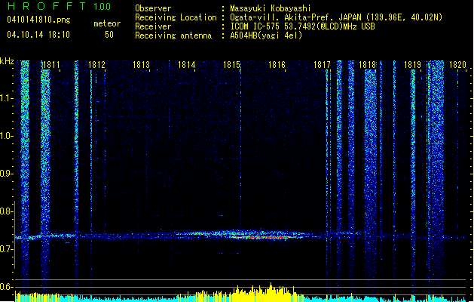
Task: Click the 0.9 kHz frequency axis label
Action: pos(7,174)
